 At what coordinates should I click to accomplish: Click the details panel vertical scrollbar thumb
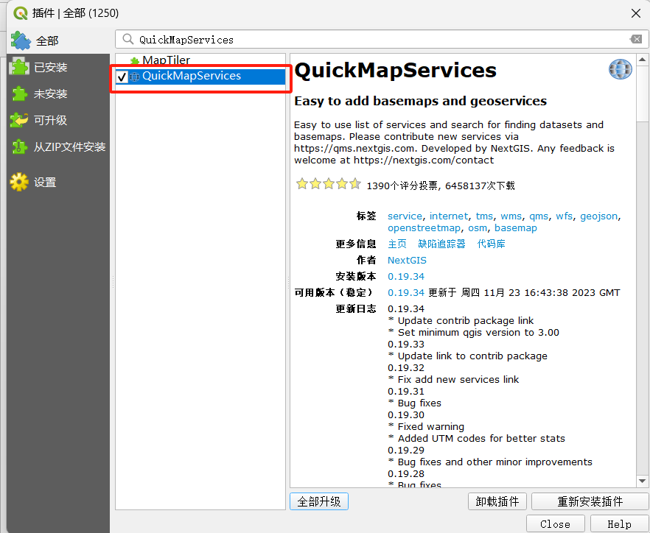tap(642, 93)
